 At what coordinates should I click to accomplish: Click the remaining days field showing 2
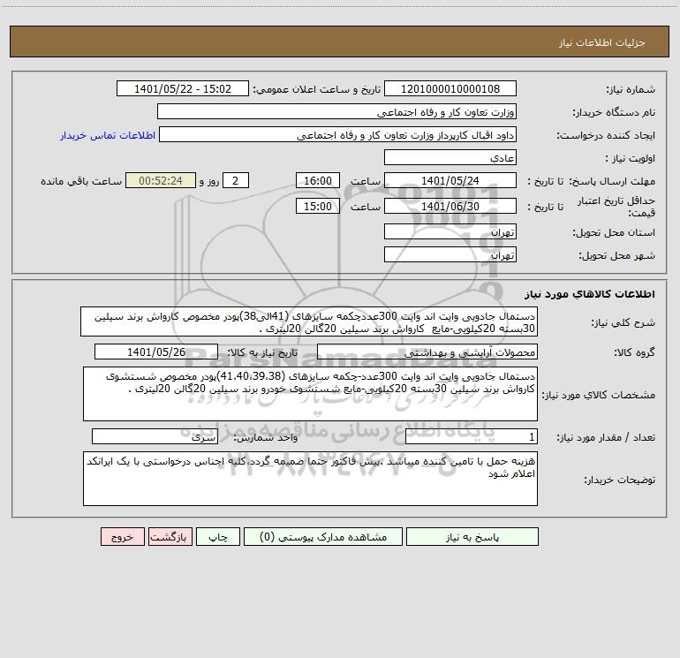coord(236,180)
